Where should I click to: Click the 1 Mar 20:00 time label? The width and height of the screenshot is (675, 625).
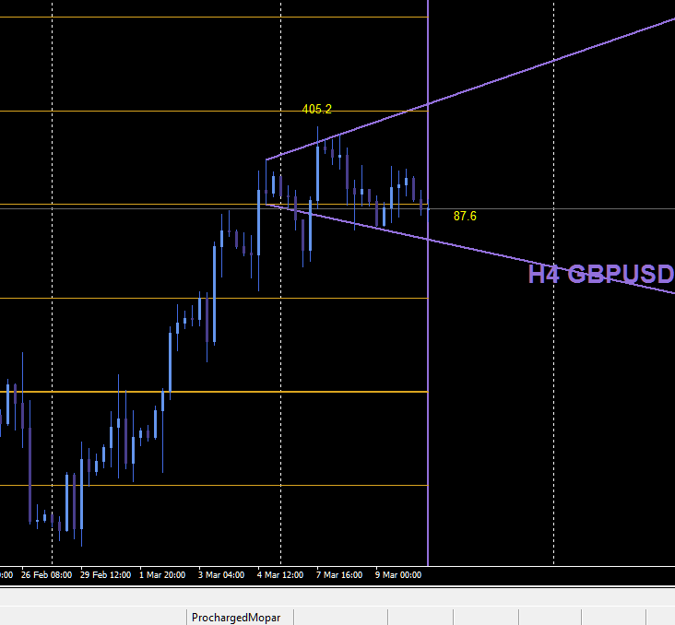[162, 575]
